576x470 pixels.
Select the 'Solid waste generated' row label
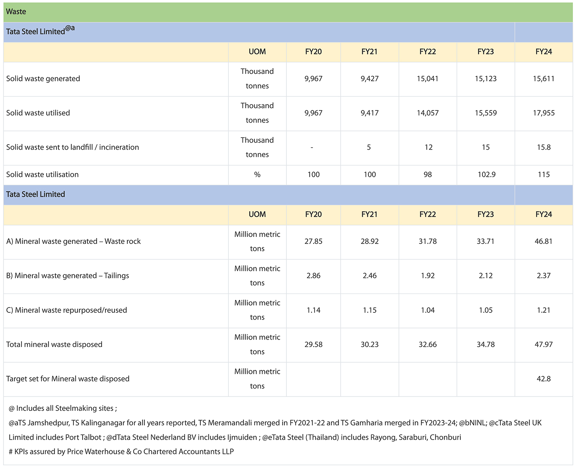click(x=43, y=79)
